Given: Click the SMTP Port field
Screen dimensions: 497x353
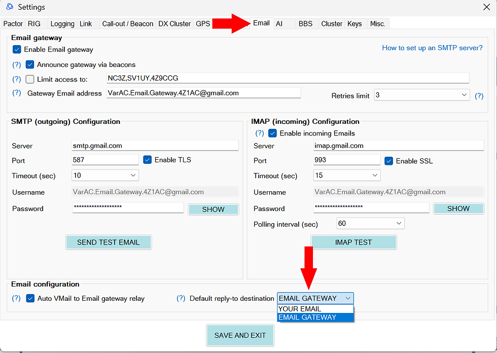Looking at the screenshot, I should tap(105, 160).
